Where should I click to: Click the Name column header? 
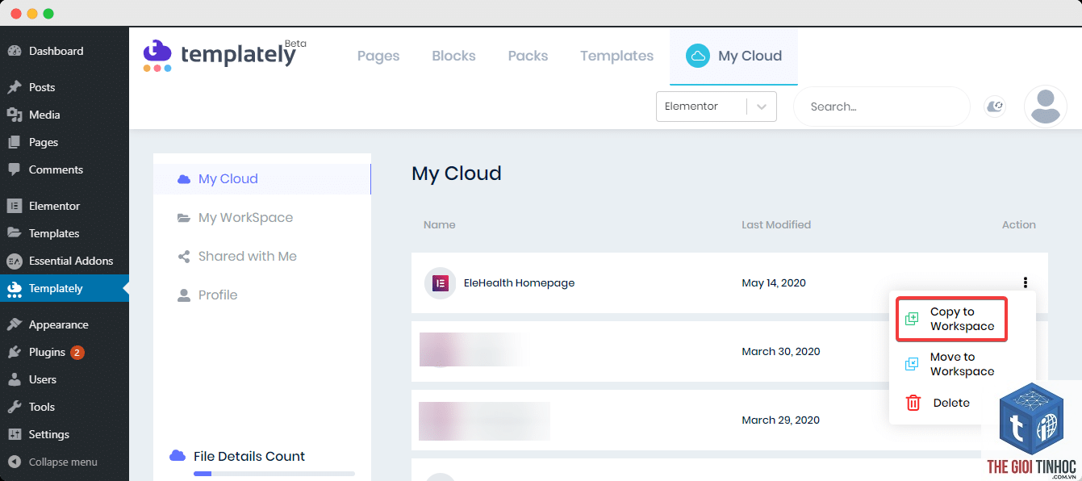click(x=440, y=225)
